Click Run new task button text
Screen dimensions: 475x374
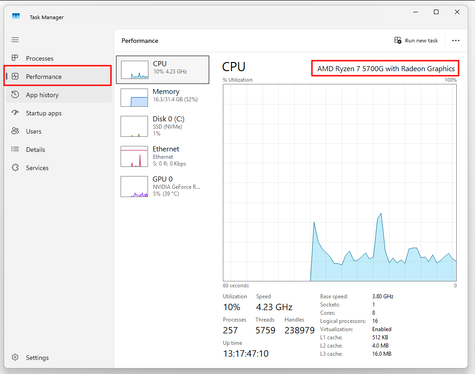422,41
